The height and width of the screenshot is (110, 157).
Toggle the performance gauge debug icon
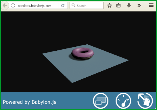click(123, 101)
